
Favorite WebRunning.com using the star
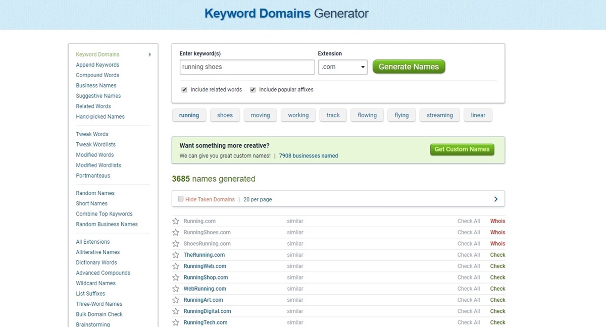coord(176,289)
